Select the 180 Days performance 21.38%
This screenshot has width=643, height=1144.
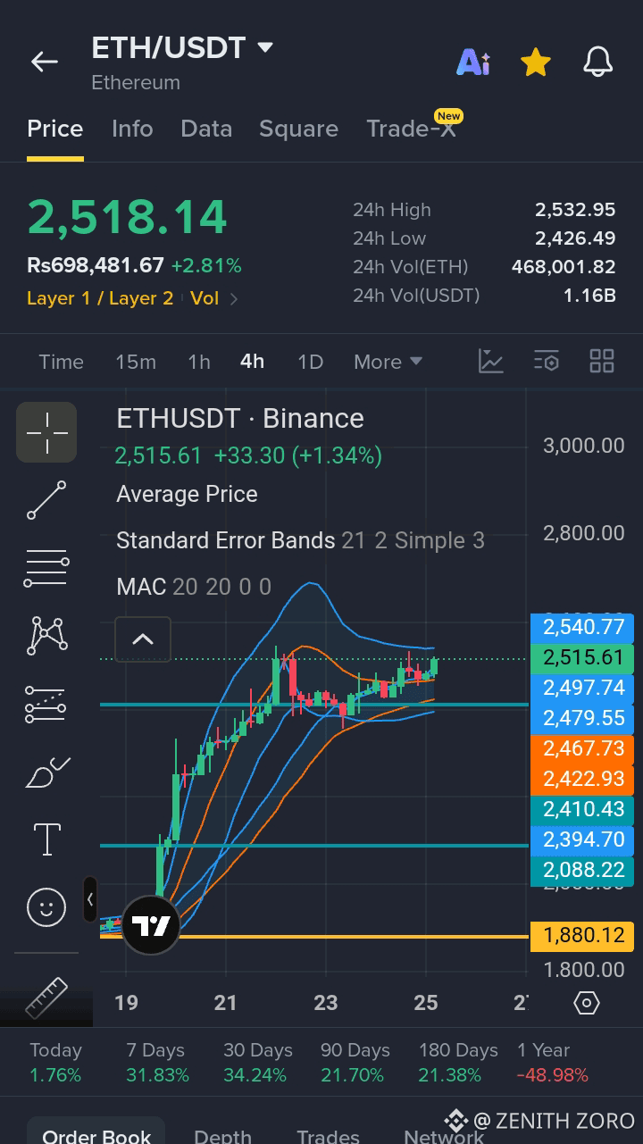point(458,1063)
